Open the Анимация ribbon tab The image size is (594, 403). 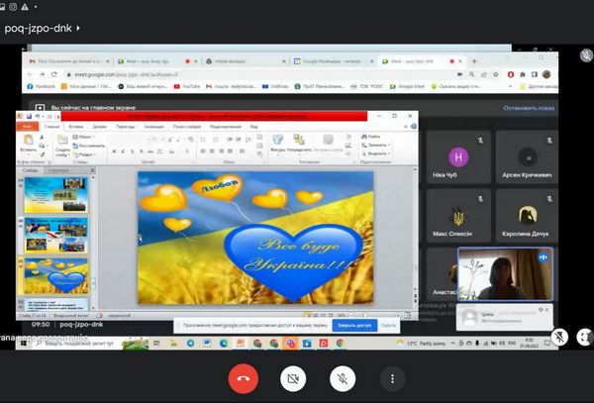coord(154,127)
